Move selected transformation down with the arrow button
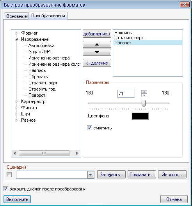The image size is (192, 206). tap(97, 52)
